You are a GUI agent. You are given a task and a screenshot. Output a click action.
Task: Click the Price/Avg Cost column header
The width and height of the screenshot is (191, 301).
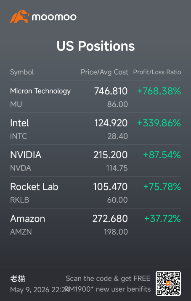pos(104,72)
